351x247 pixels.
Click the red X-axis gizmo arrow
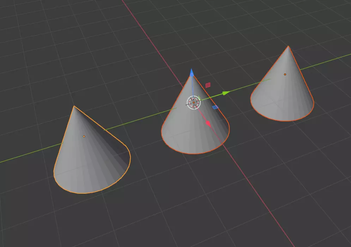point(208,123)
